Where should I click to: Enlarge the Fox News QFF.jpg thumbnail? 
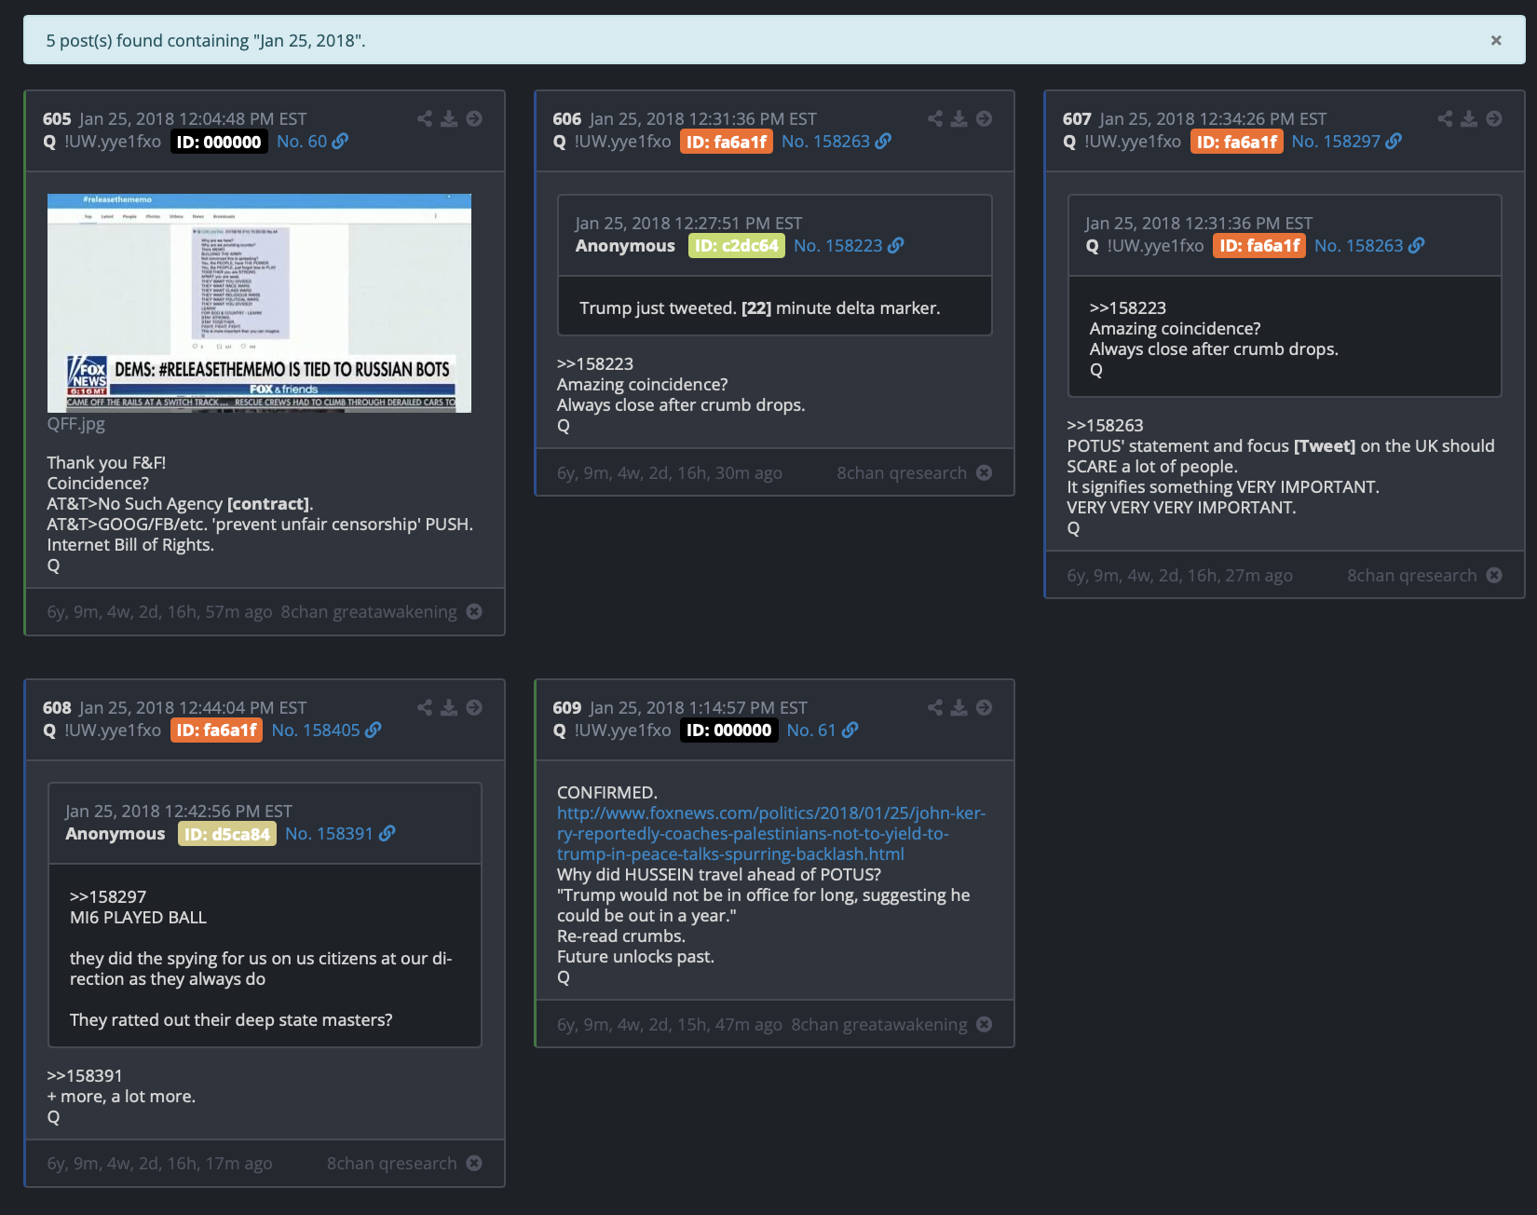click(x=259, y=303)
